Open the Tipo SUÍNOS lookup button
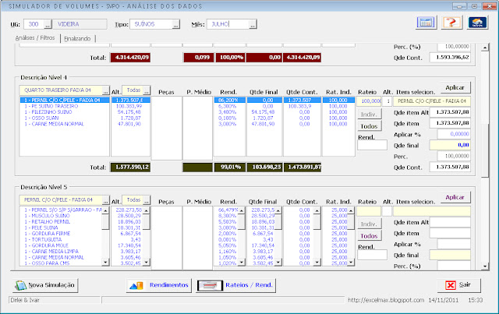 click(175, 24)
